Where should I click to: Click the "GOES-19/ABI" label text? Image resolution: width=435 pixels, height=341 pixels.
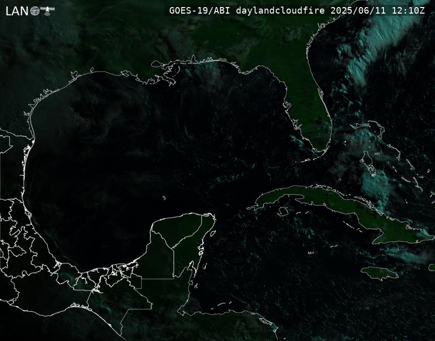click(x=200, y=11)
